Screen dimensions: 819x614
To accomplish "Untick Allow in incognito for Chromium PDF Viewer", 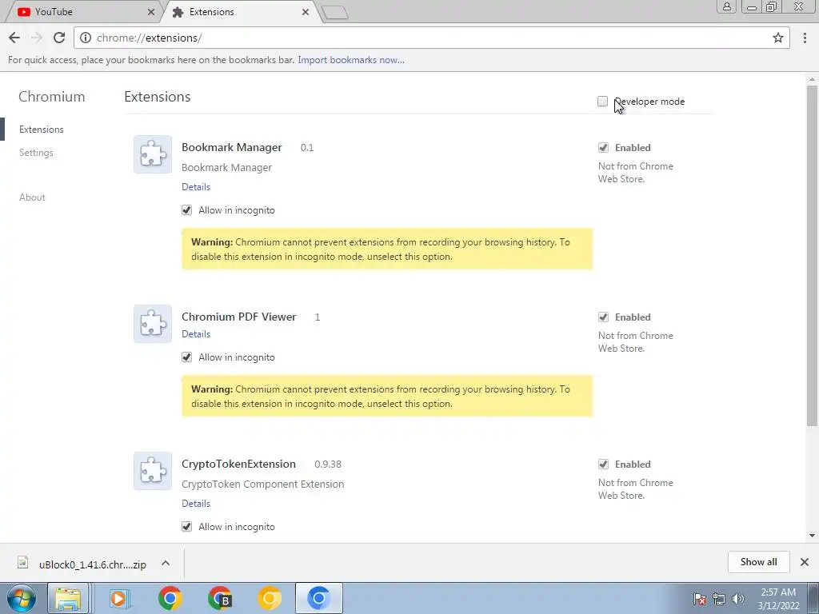I will coord(186,357).
